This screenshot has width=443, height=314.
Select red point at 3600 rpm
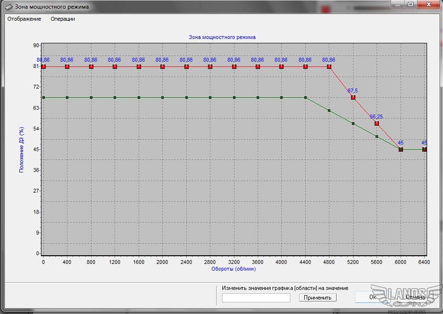[258, 66]
